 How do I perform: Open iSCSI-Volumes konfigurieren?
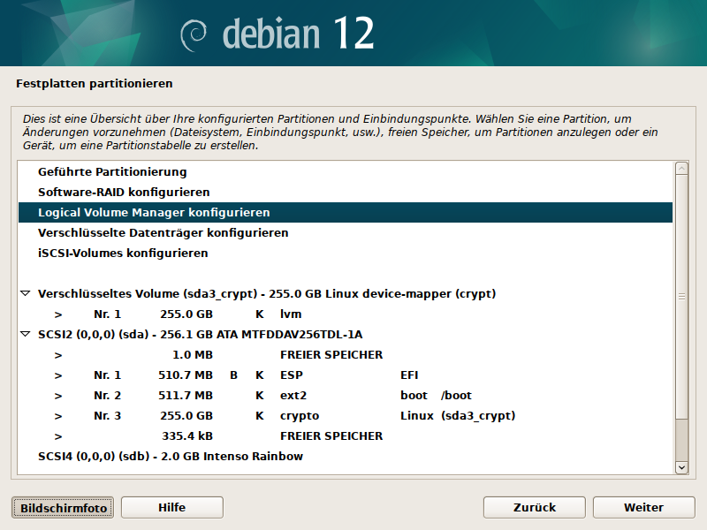click(x=123, y=254)
